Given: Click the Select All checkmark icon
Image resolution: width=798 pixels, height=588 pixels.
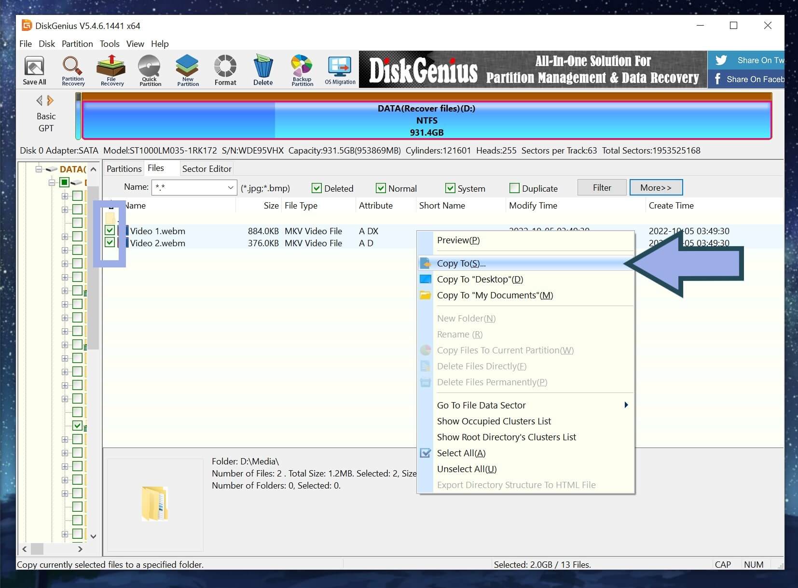Looking at the screenshot, I should coord(425,453).
